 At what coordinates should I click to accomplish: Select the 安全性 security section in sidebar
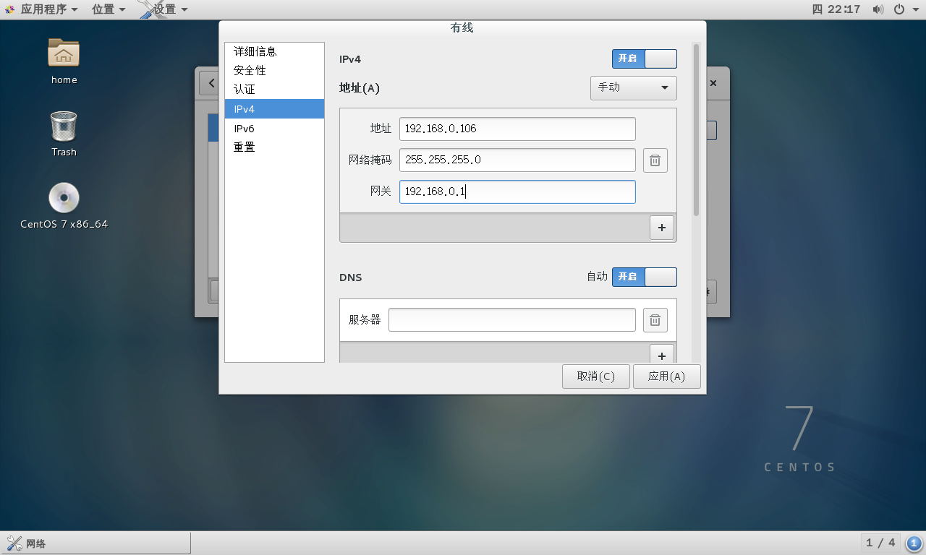tap(250, 71)
